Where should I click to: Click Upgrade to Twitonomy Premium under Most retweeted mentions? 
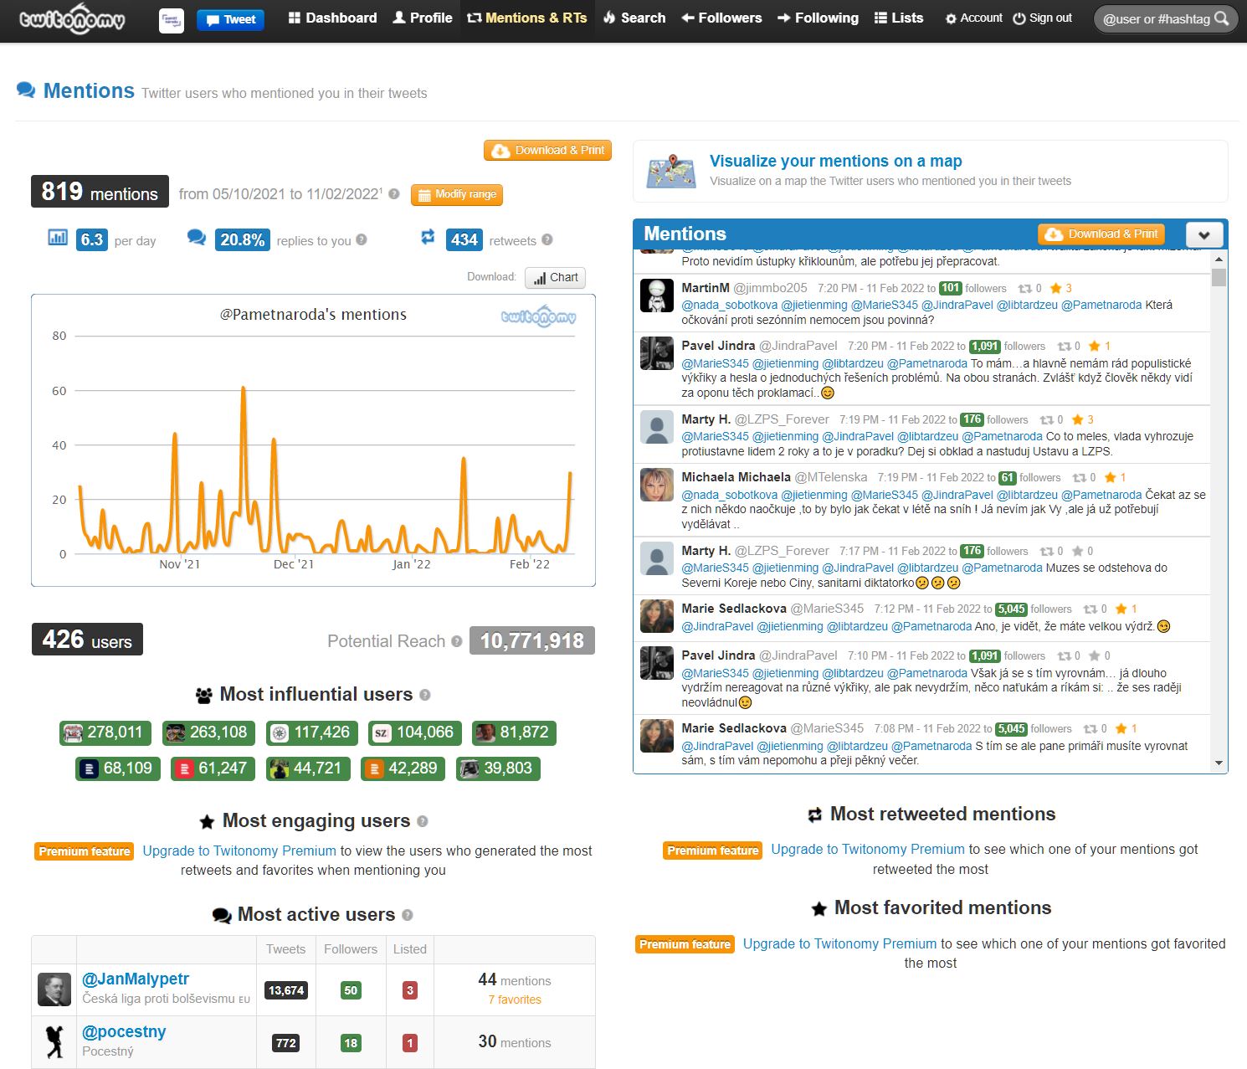868,849
